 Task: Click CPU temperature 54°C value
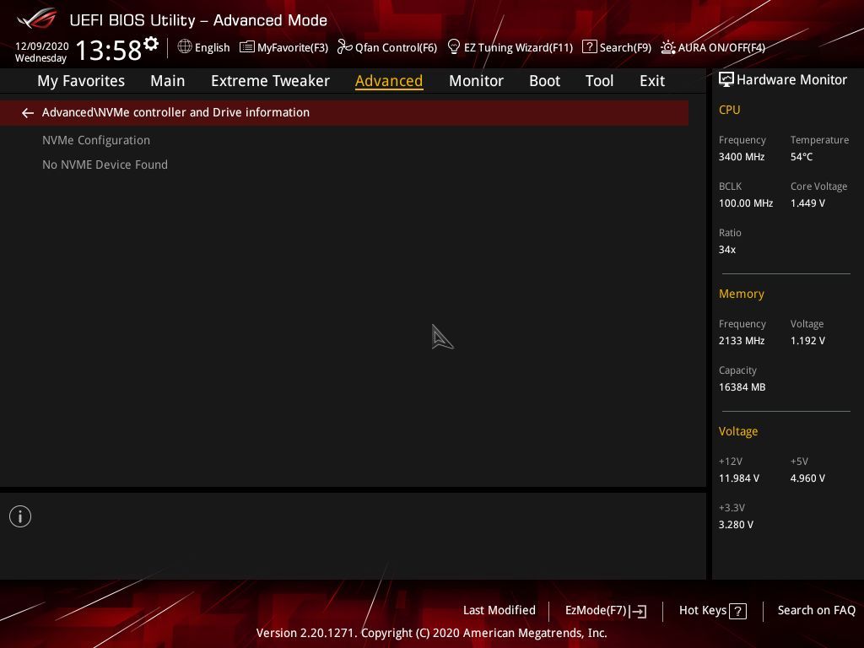(x=802, y=157)
